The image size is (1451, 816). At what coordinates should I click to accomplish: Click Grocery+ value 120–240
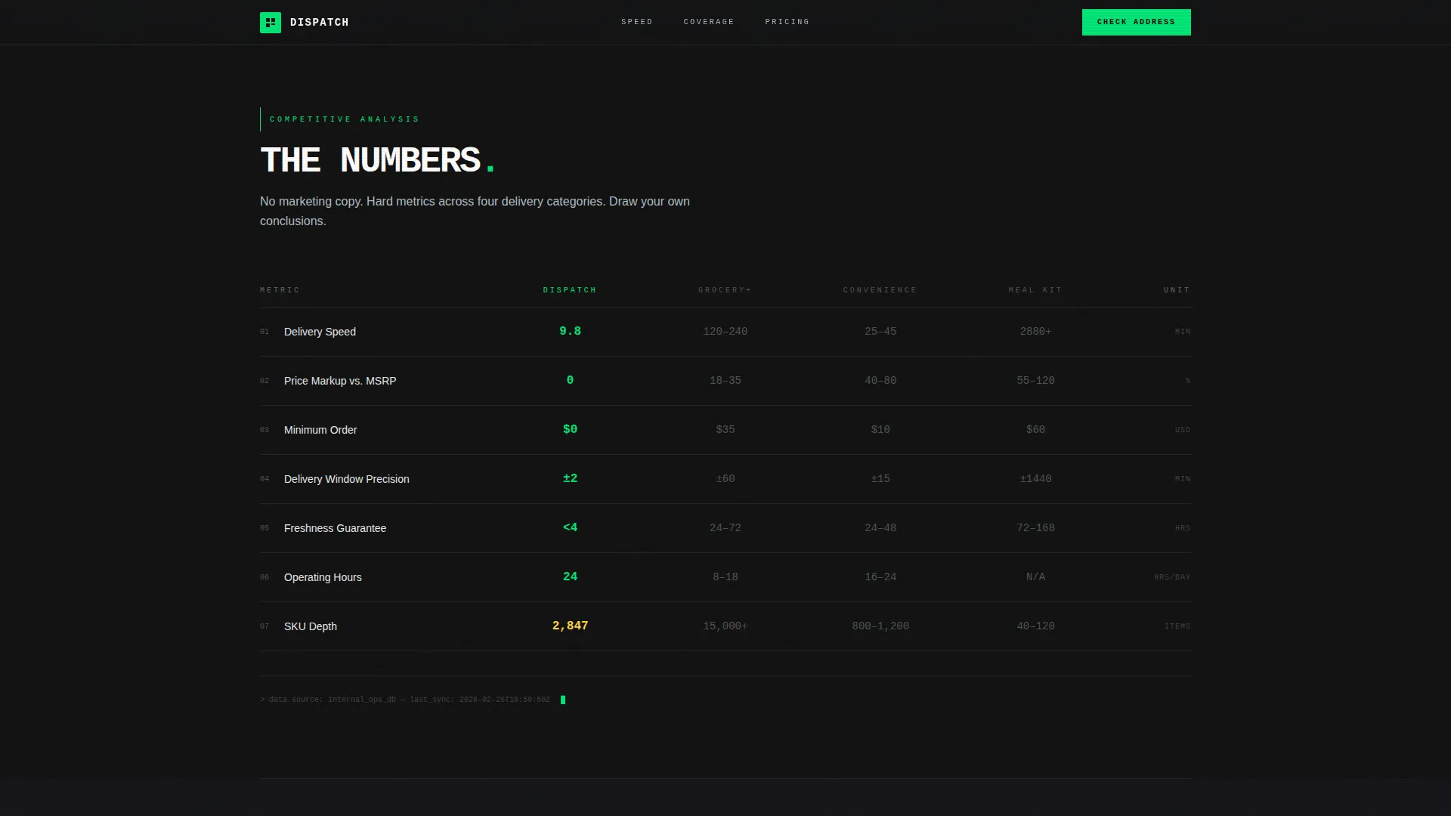coord(725,332)
